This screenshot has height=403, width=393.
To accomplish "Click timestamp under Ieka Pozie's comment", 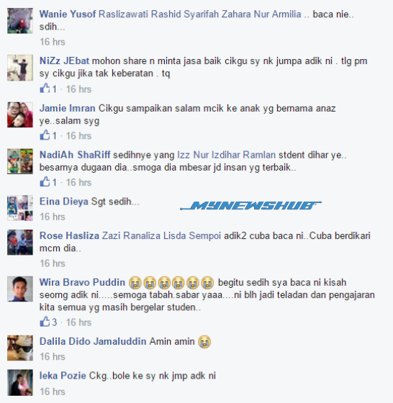I will (53, 391).
